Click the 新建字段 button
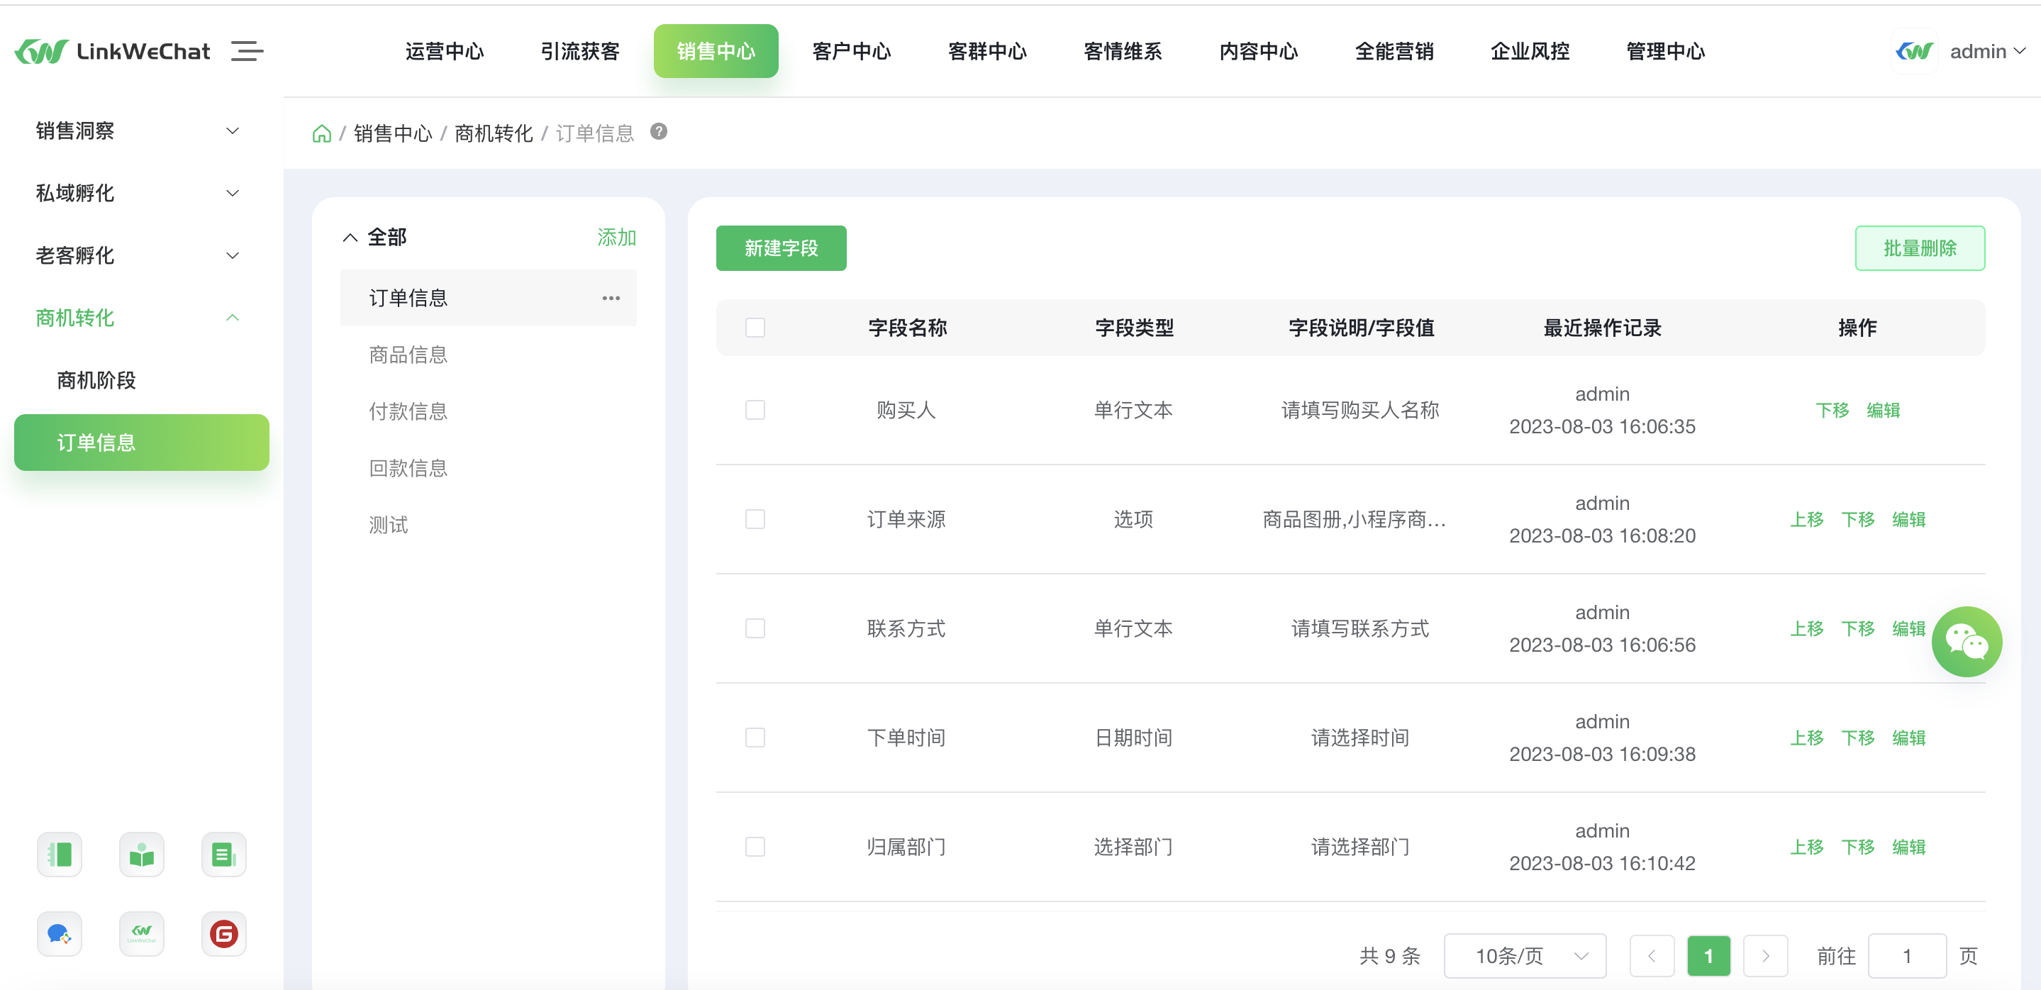Viewport: 2041px width, 990px height. click(x=780, y=248)
